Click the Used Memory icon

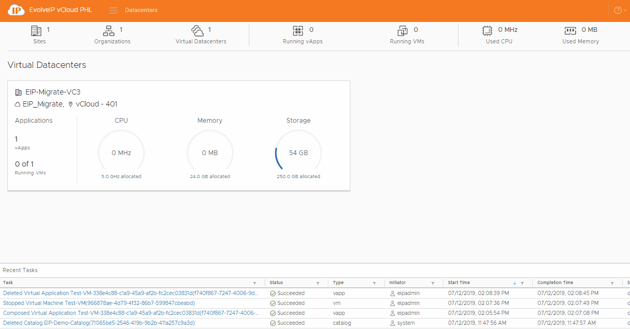tap(570, 30)
